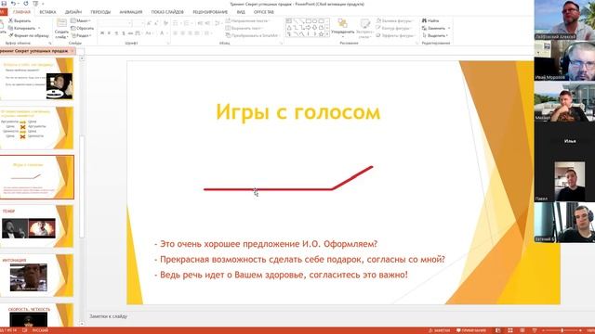This screenshot has height=334, width=595.
Task: Open the Выделить select dropdown
Action: coord(435,35)
